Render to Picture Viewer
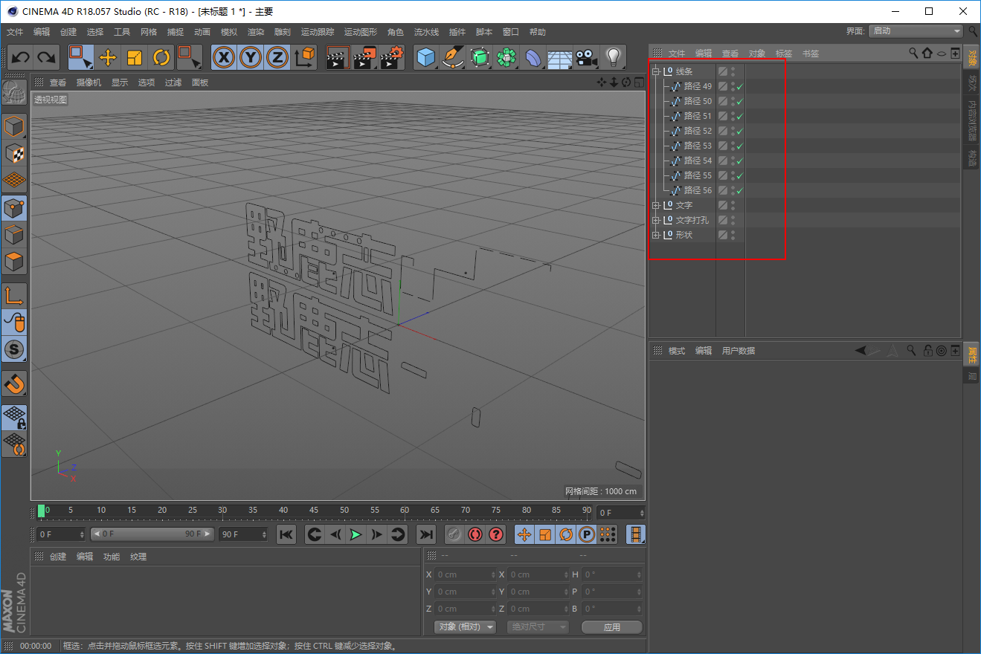The image size is (981, 654). (364, 57)
